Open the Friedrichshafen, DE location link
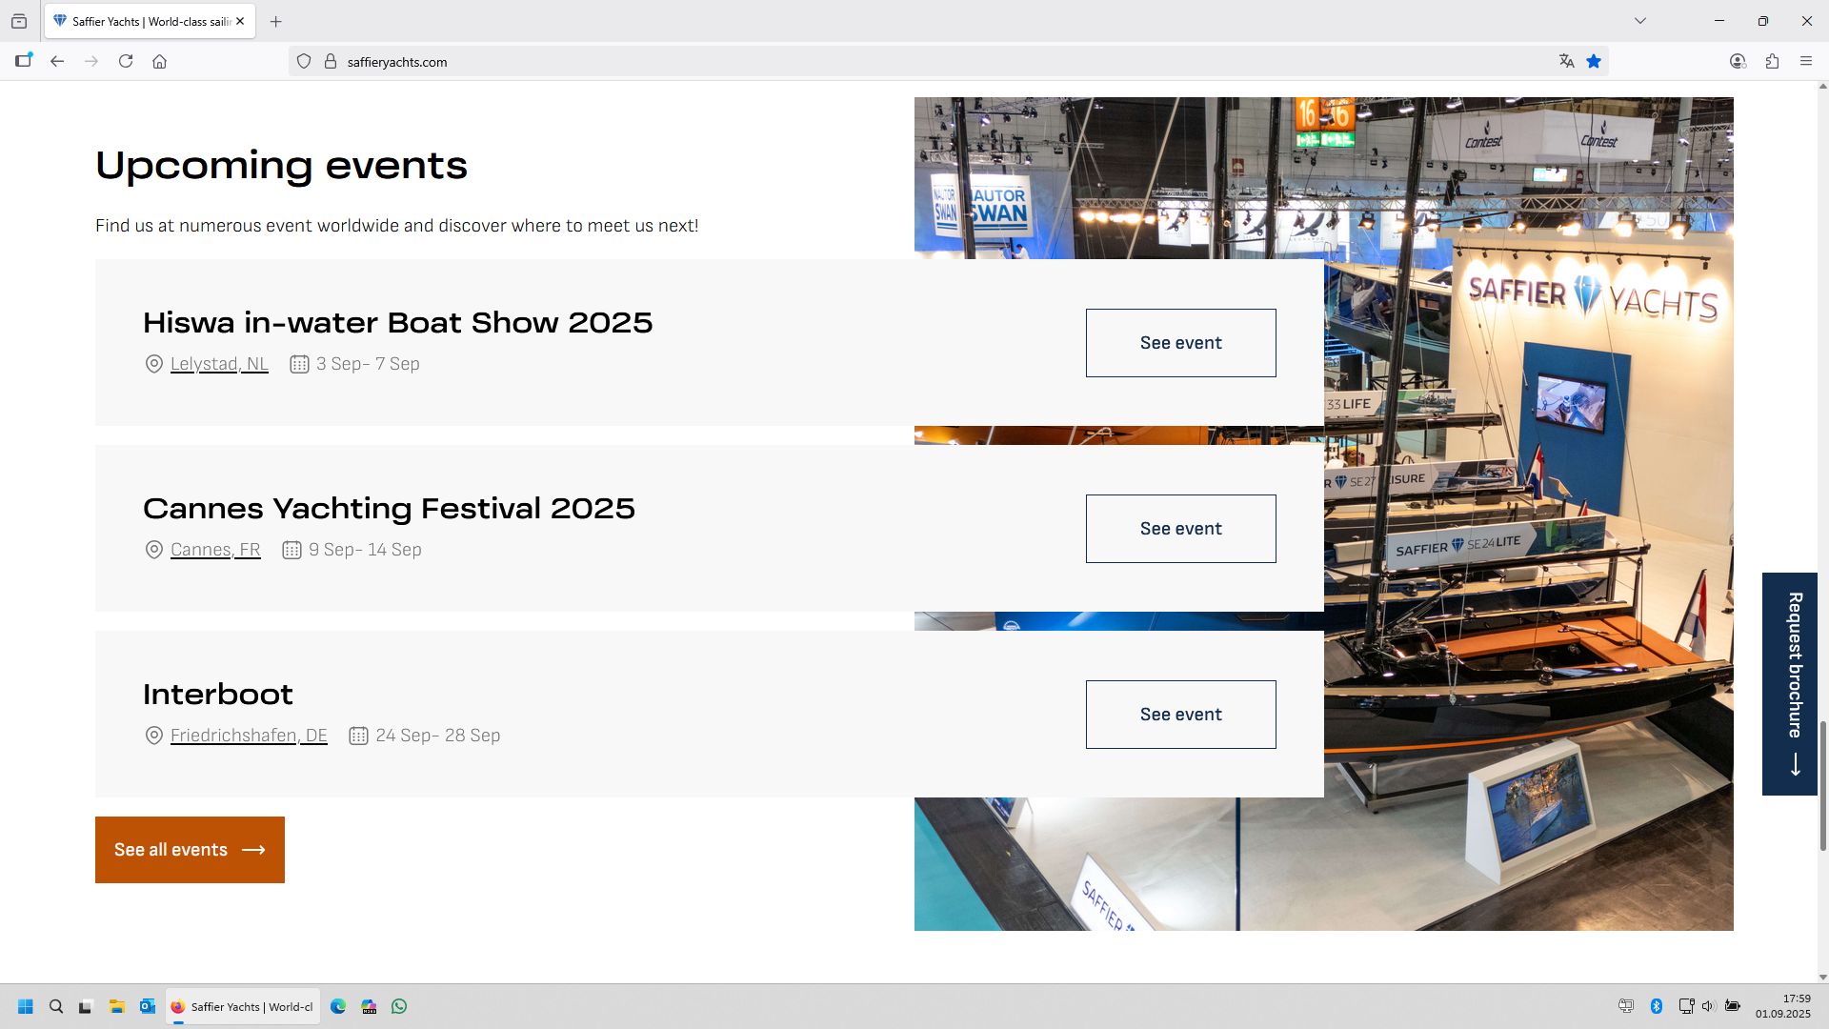This screenshot has width=1829, height=1029. click(249, 736)
